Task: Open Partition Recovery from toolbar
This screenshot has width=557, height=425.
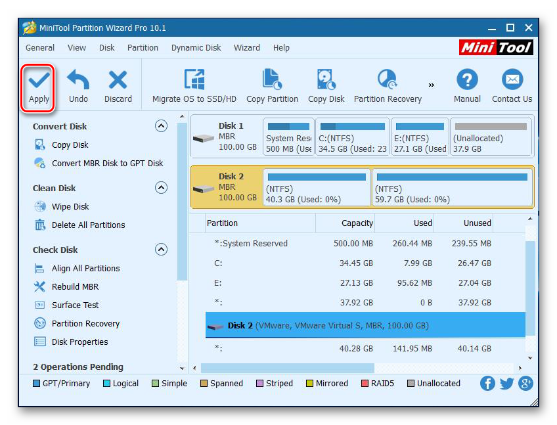Action: point(388,80)
